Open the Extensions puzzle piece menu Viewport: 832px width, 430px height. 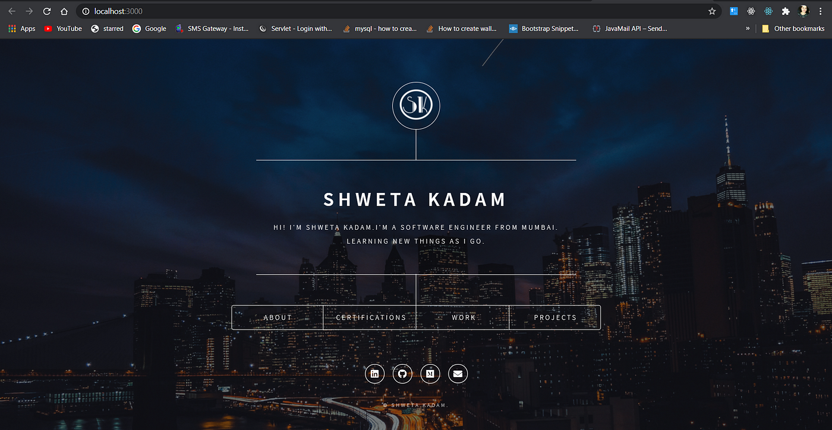[x=786, y=11]
